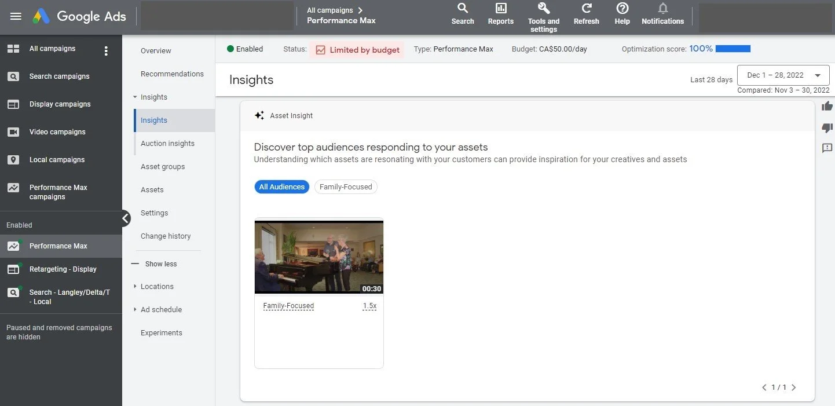Expand the Locations section

click(156, 286)
